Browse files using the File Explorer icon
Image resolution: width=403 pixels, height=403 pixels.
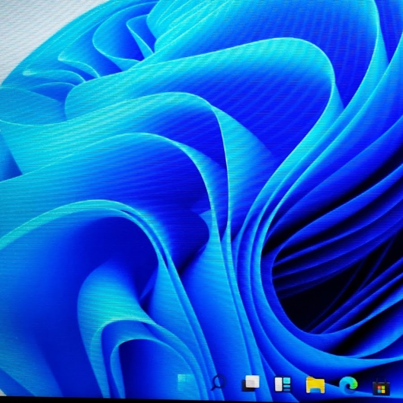[315, 384]
